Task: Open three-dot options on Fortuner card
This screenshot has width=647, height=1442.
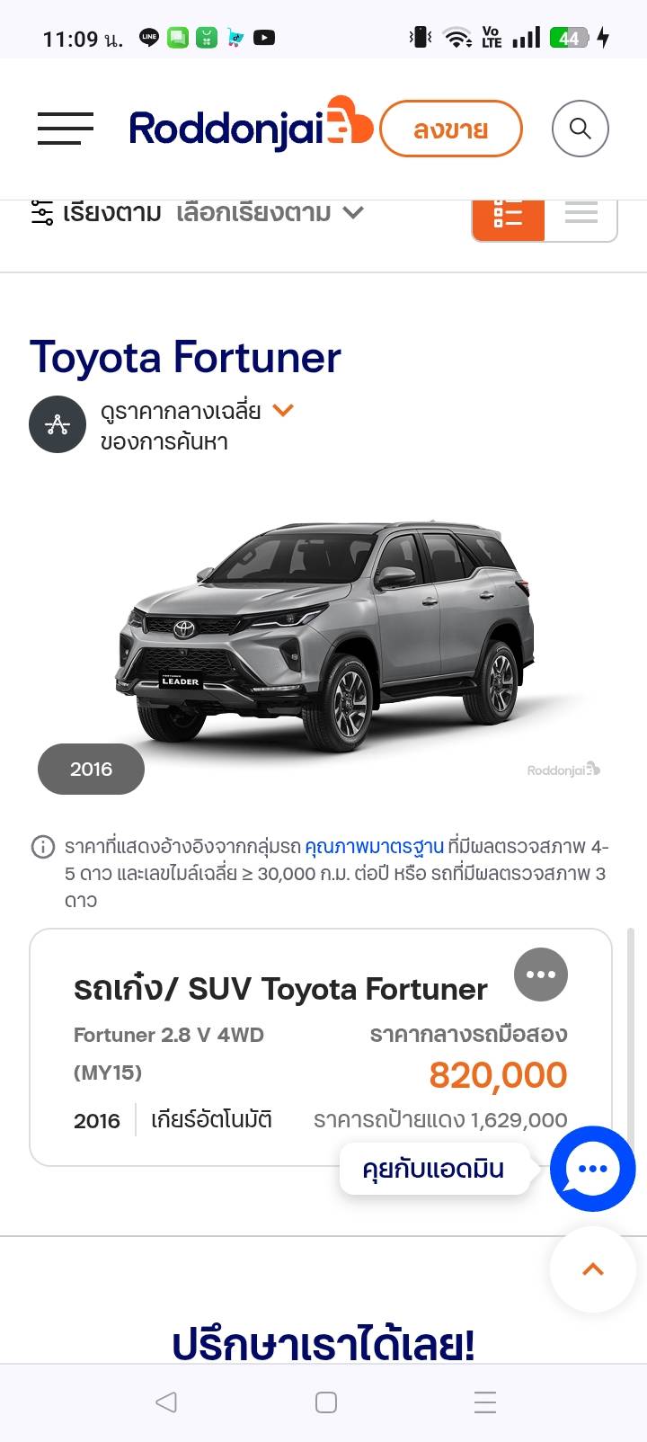Action: 541,975
